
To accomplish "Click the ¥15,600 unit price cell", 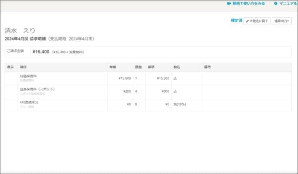I will tap(124, 78).
